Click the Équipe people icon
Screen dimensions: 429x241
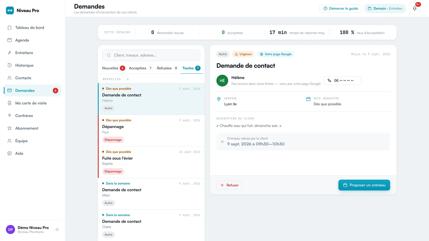pyautogui.click(x=10, y=141)
